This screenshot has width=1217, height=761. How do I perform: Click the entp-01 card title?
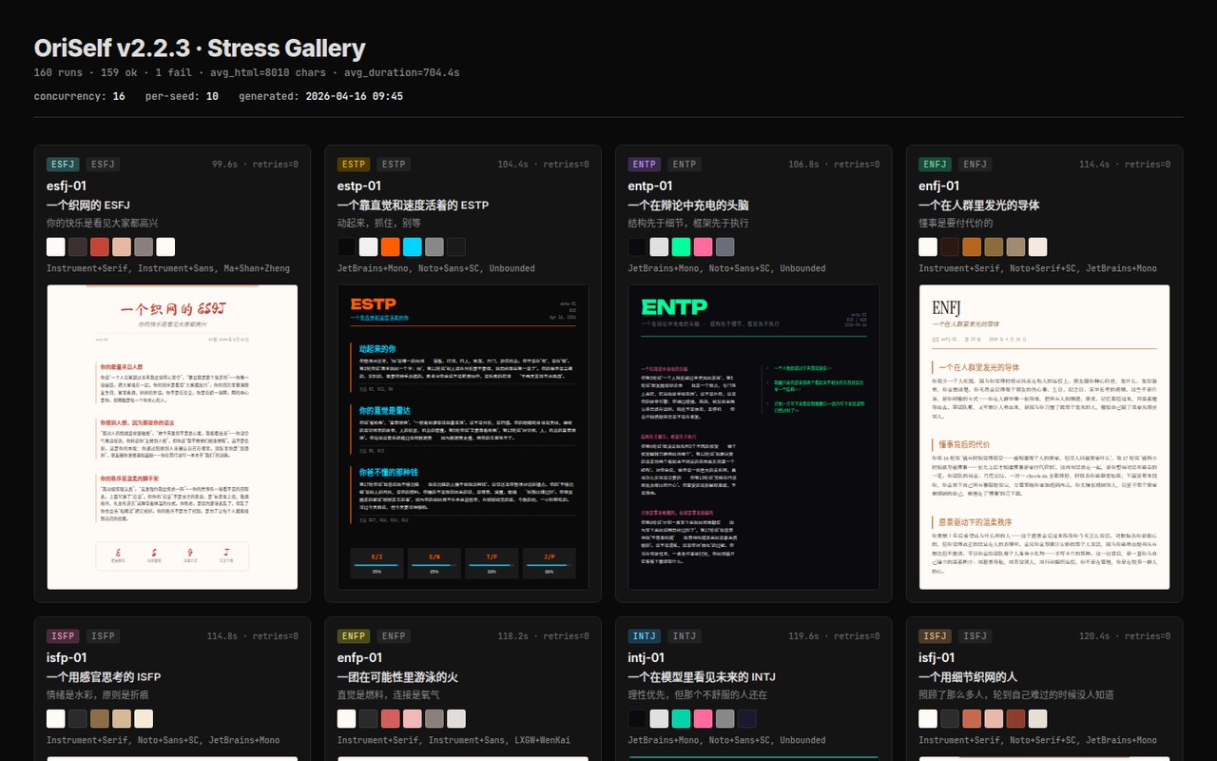coord(649,185)
